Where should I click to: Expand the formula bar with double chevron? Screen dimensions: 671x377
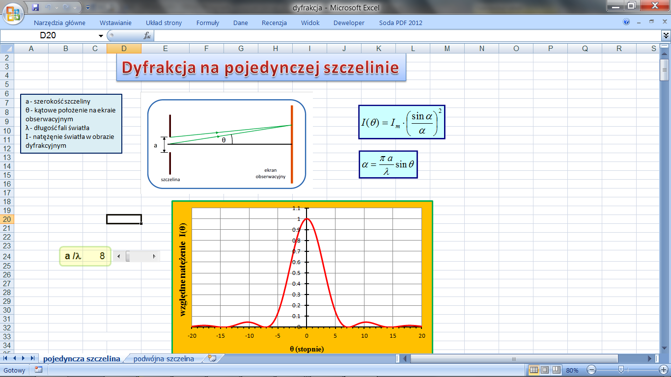point(666,35)
